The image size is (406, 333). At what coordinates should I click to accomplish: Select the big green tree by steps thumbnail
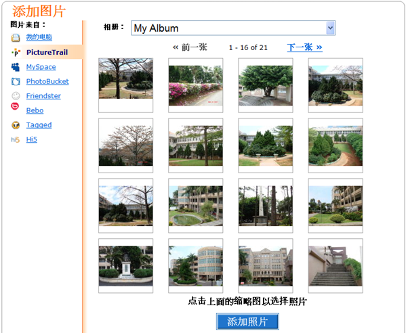pos(266,85)
